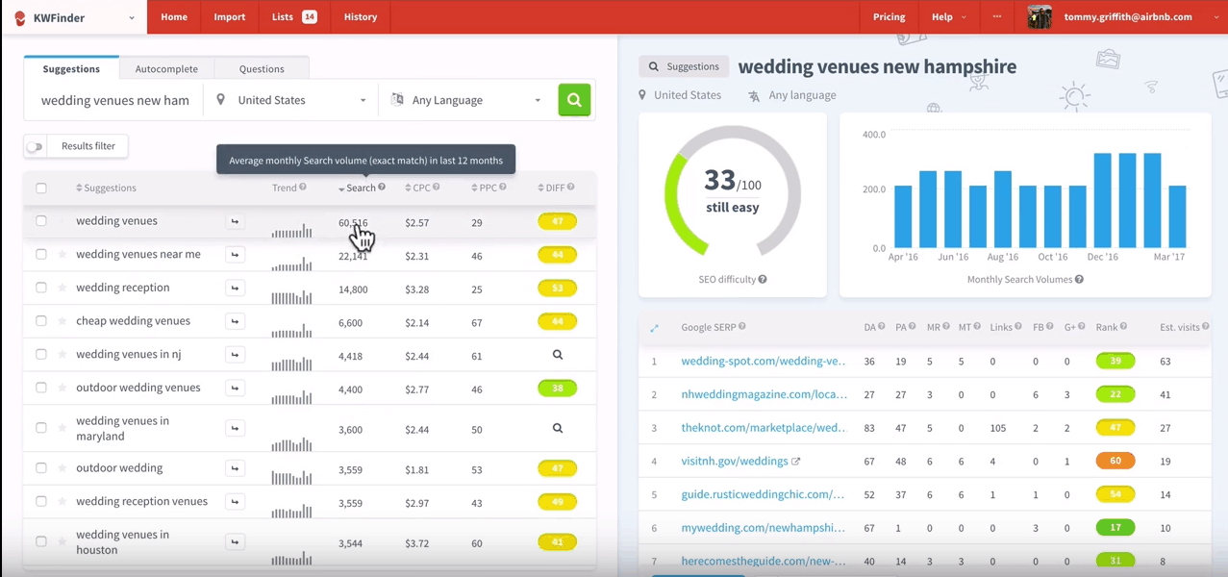Click arrow icon next to wedding reception
1228x577 pixels.
(235, 288)
